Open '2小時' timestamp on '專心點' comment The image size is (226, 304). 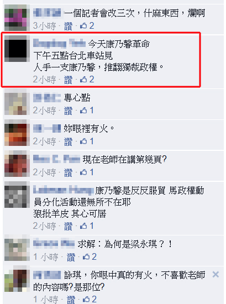tap(44, 111)
